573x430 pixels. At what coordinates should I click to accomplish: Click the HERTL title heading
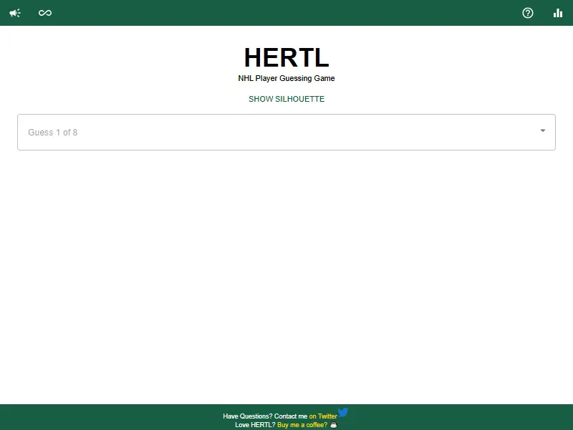coord(286,58)
